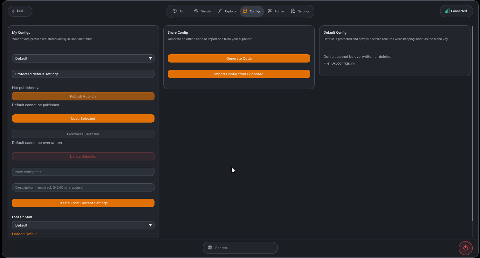Image resolution: width=480 pixels, height=258 pixels.
Task: Click the vertical scrollbar on right edge
Action: [x=473, y=124]
